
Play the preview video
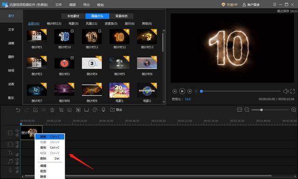[x=182, y=91]
